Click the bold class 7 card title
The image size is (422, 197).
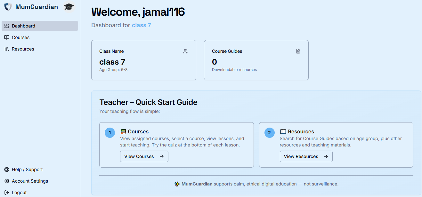tap(112, 62)
